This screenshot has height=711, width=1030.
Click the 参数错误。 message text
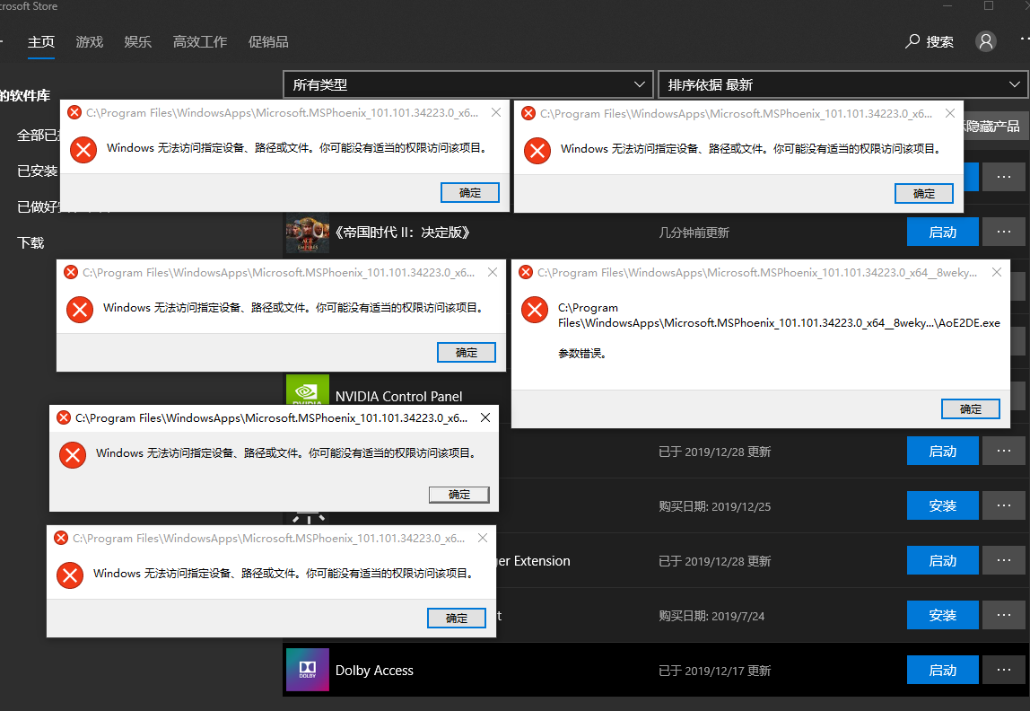tap(582, 353)
